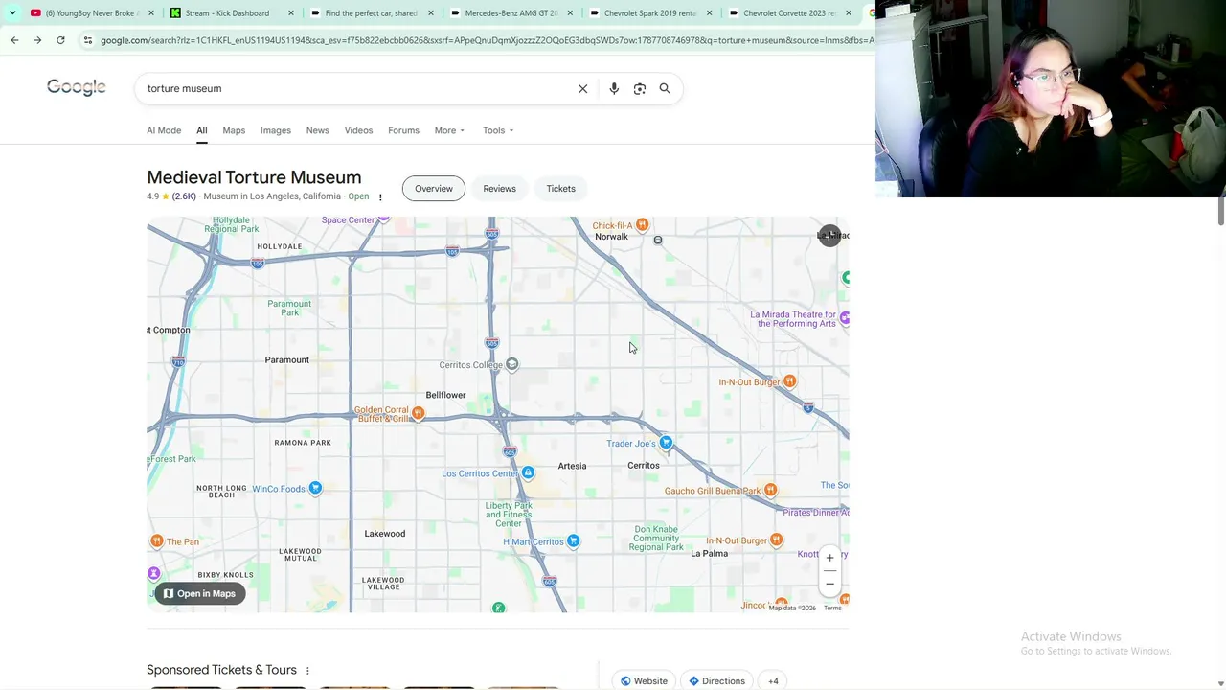Image resolution: width=1226 pixels, height=690 pixels.
Task: Open more options for Medieval Torture Museum
Action: pyautogui.click(x=380, y=197)
